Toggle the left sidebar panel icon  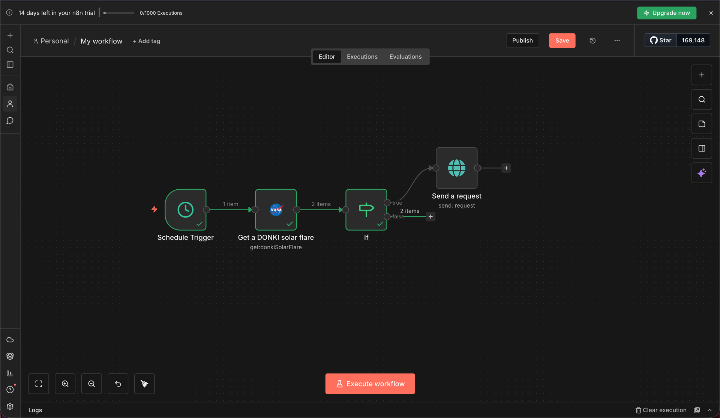10,65
